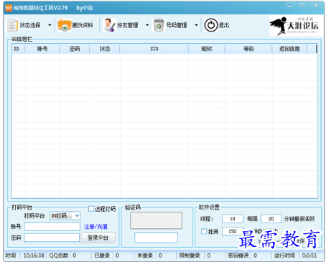The height and width of the screenshot is (262, 326).
Task: Click the 好友管理 person icon
Action: pos(109,25)
